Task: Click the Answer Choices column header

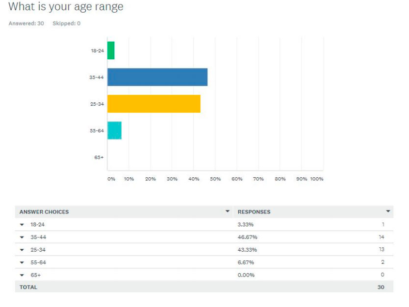Action: tap(44, 212)
